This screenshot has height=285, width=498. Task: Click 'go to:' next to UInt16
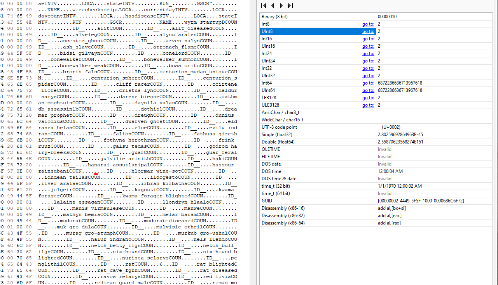click(x=368, y=46)
